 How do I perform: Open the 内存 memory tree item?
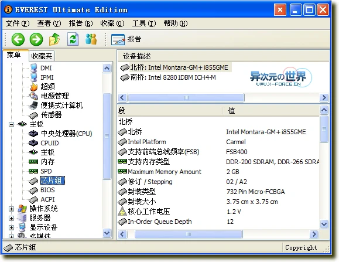(x=48, y=162)
